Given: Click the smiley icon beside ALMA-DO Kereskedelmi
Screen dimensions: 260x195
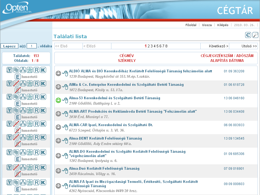Looking at the screenshot, I should click(x=58, y=156).
